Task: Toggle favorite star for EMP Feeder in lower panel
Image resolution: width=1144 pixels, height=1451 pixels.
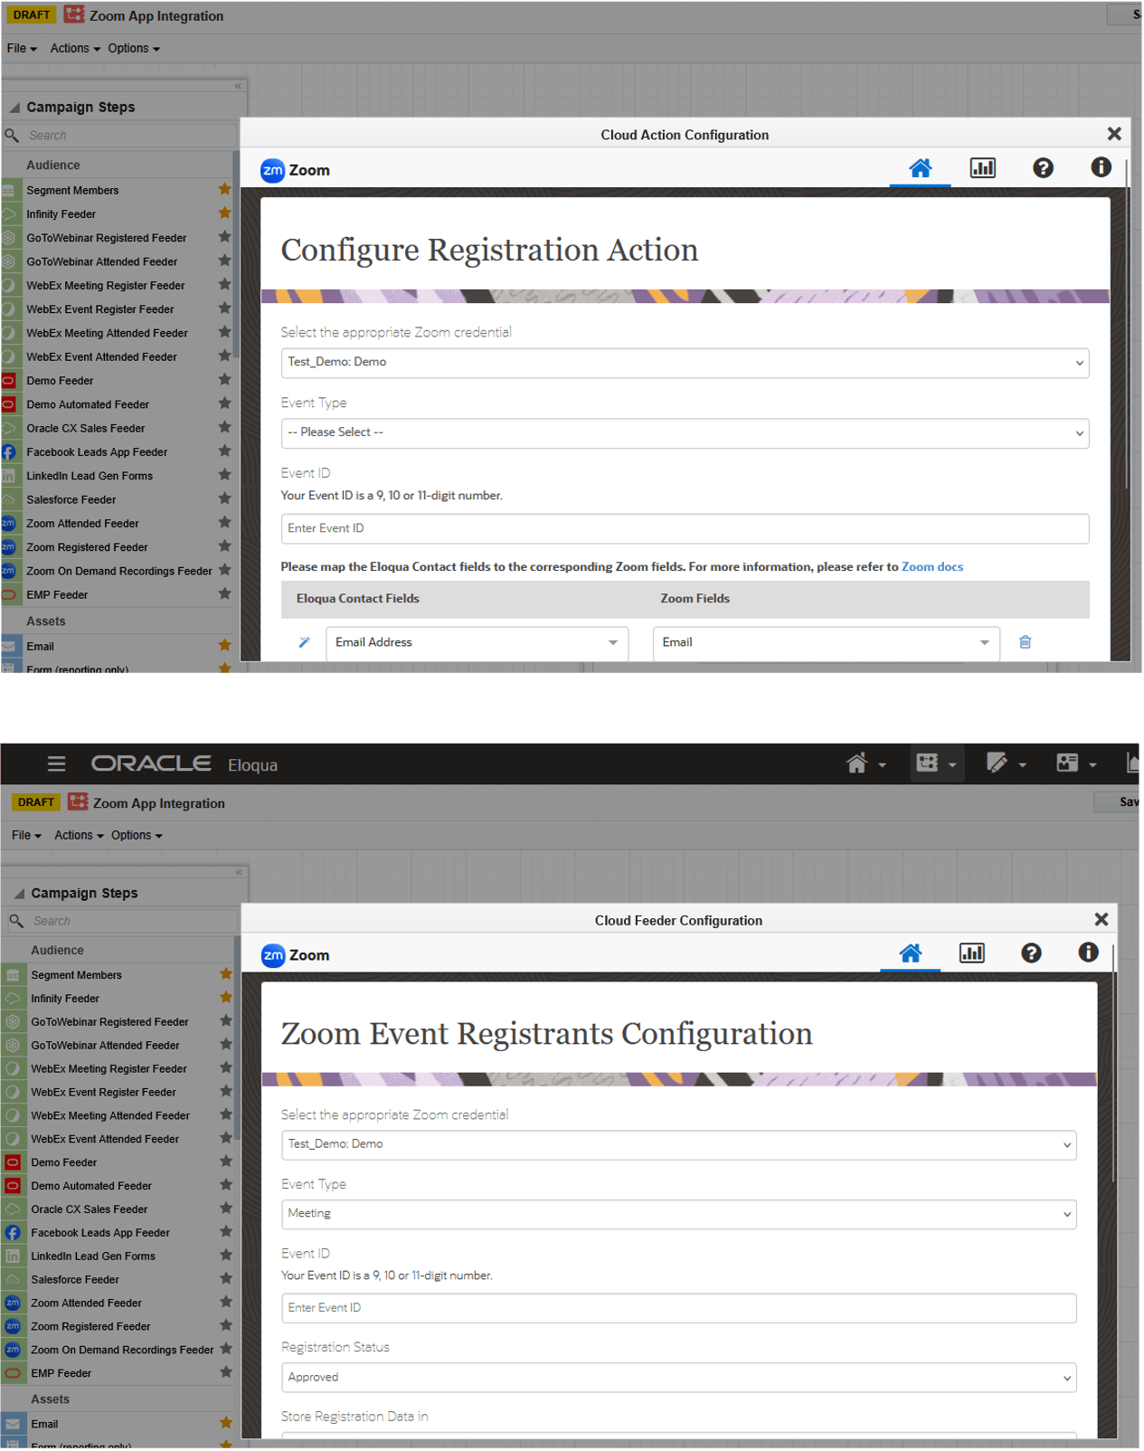Action: 226,1373
